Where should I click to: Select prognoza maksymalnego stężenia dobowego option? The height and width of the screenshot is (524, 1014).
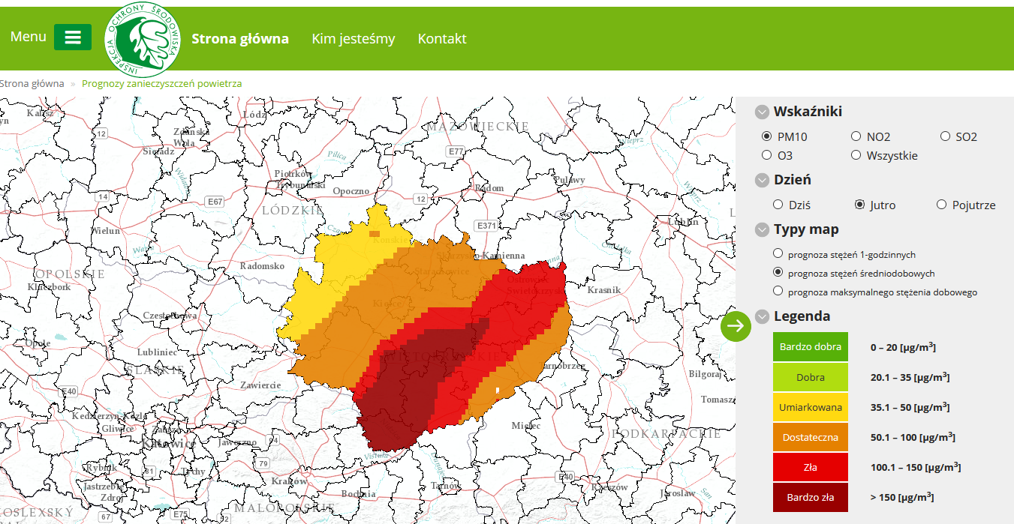(x=778, y=291)
